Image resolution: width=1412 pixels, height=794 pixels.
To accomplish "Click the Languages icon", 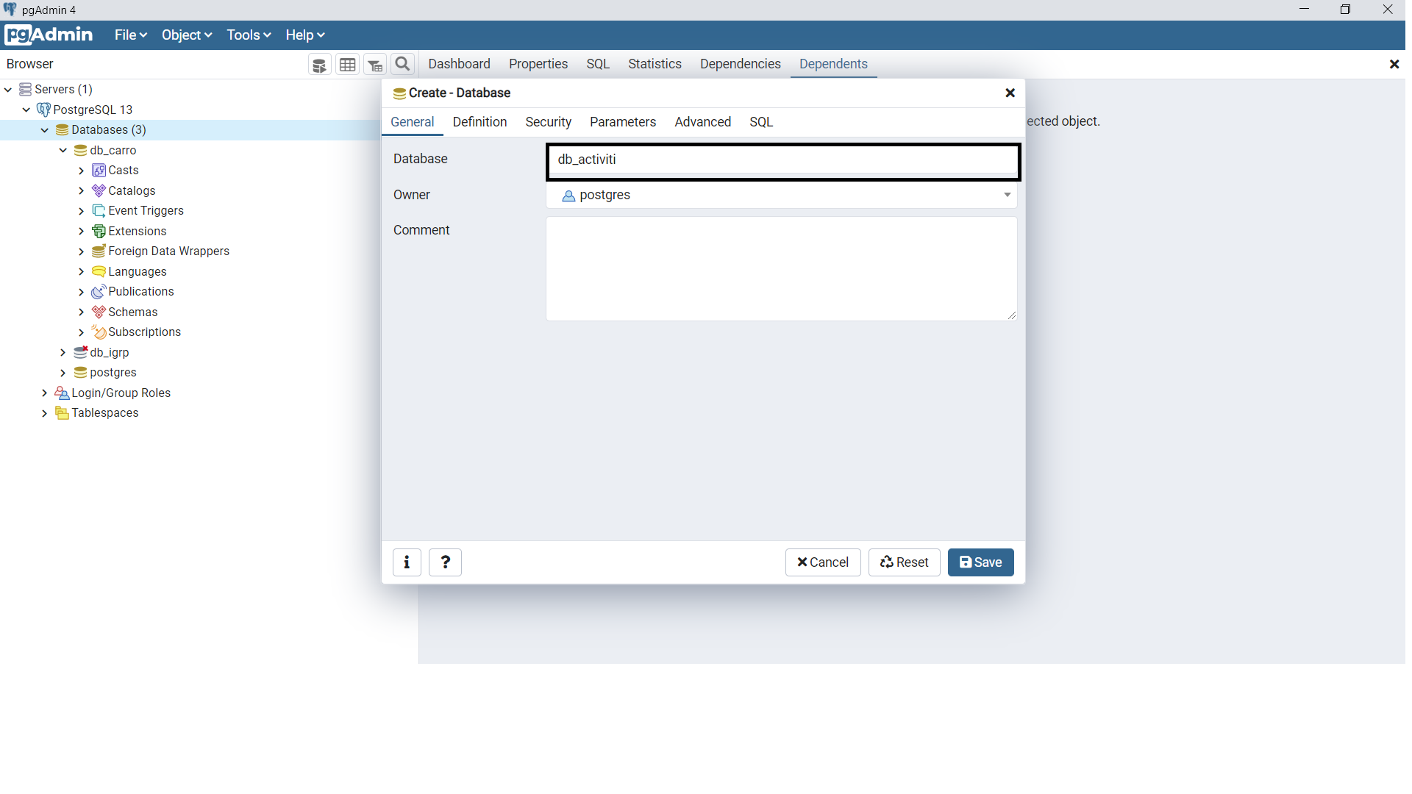I will (99, 271).
